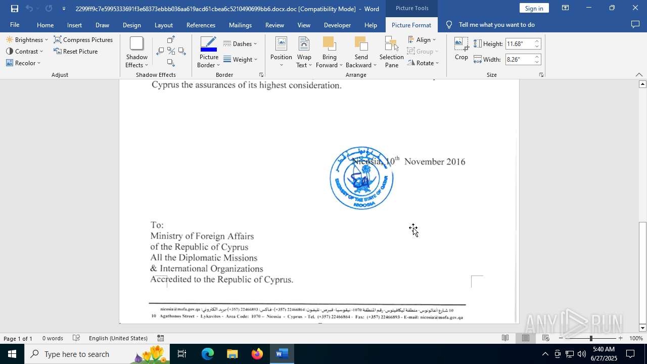Screen dimensions: 647x364
Task: Nudge shadow right
Action: 182,51
